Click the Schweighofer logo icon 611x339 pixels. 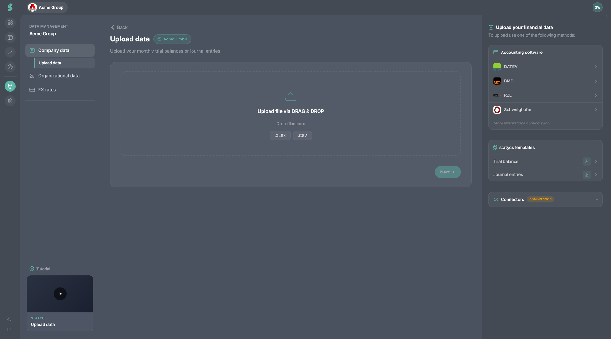pos(497,110)
